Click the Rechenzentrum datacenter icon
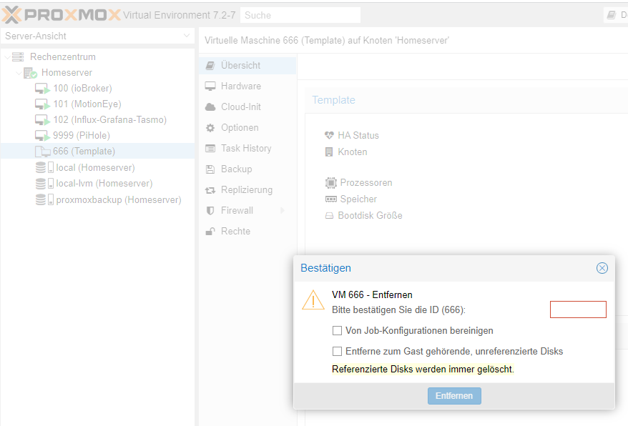 pos(18,57)
